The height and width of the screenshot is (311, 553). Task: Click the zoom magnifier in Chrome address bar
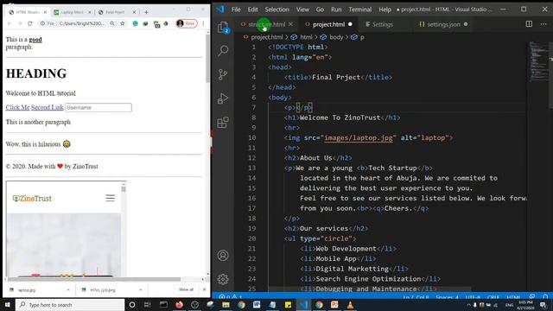point(112,23)
